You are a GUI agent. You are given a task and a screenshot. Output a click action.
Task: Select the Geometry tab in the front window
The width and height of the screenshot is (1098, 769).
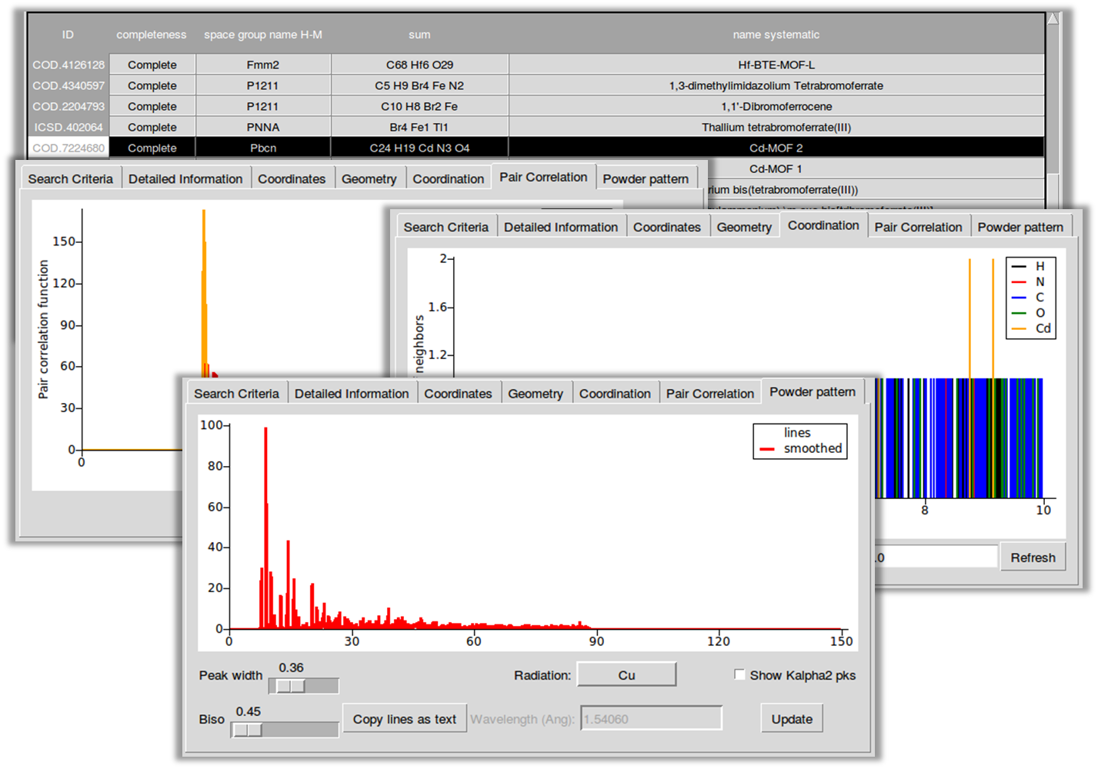click(x=536, y=392)
